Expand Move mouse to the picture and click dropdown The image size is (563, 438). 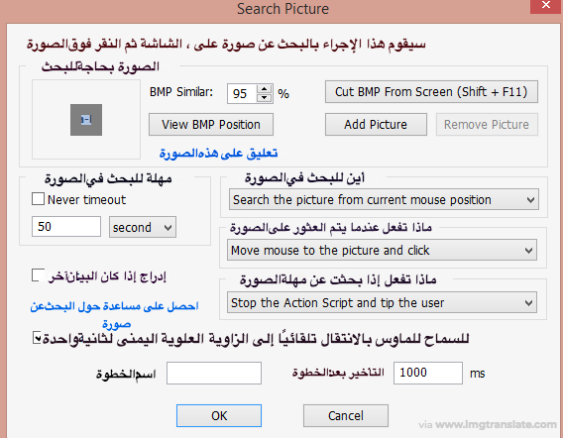[382, 250]
